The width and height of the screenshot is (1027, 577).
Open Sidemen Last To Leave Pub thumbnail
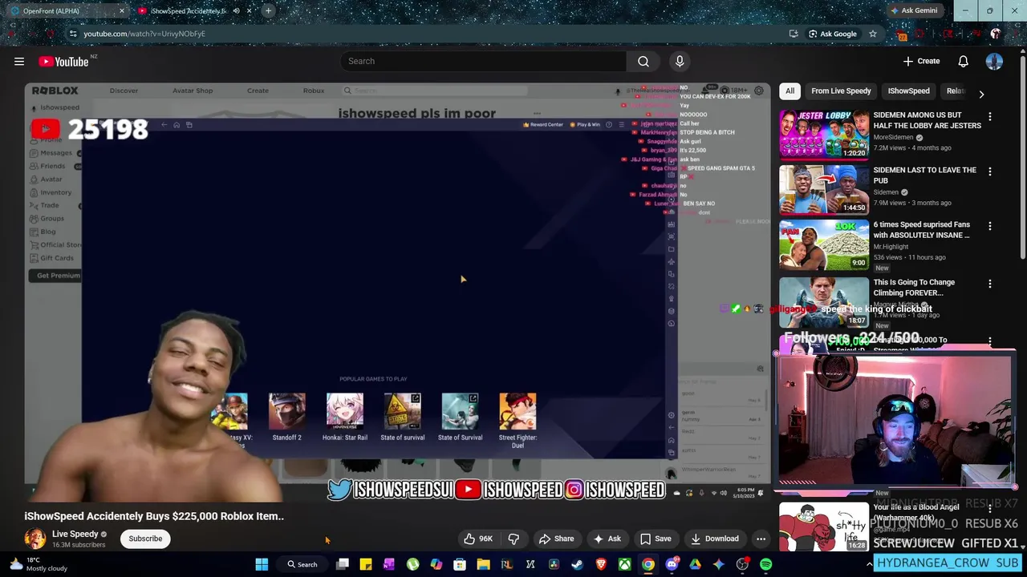(x=824, y=189)
